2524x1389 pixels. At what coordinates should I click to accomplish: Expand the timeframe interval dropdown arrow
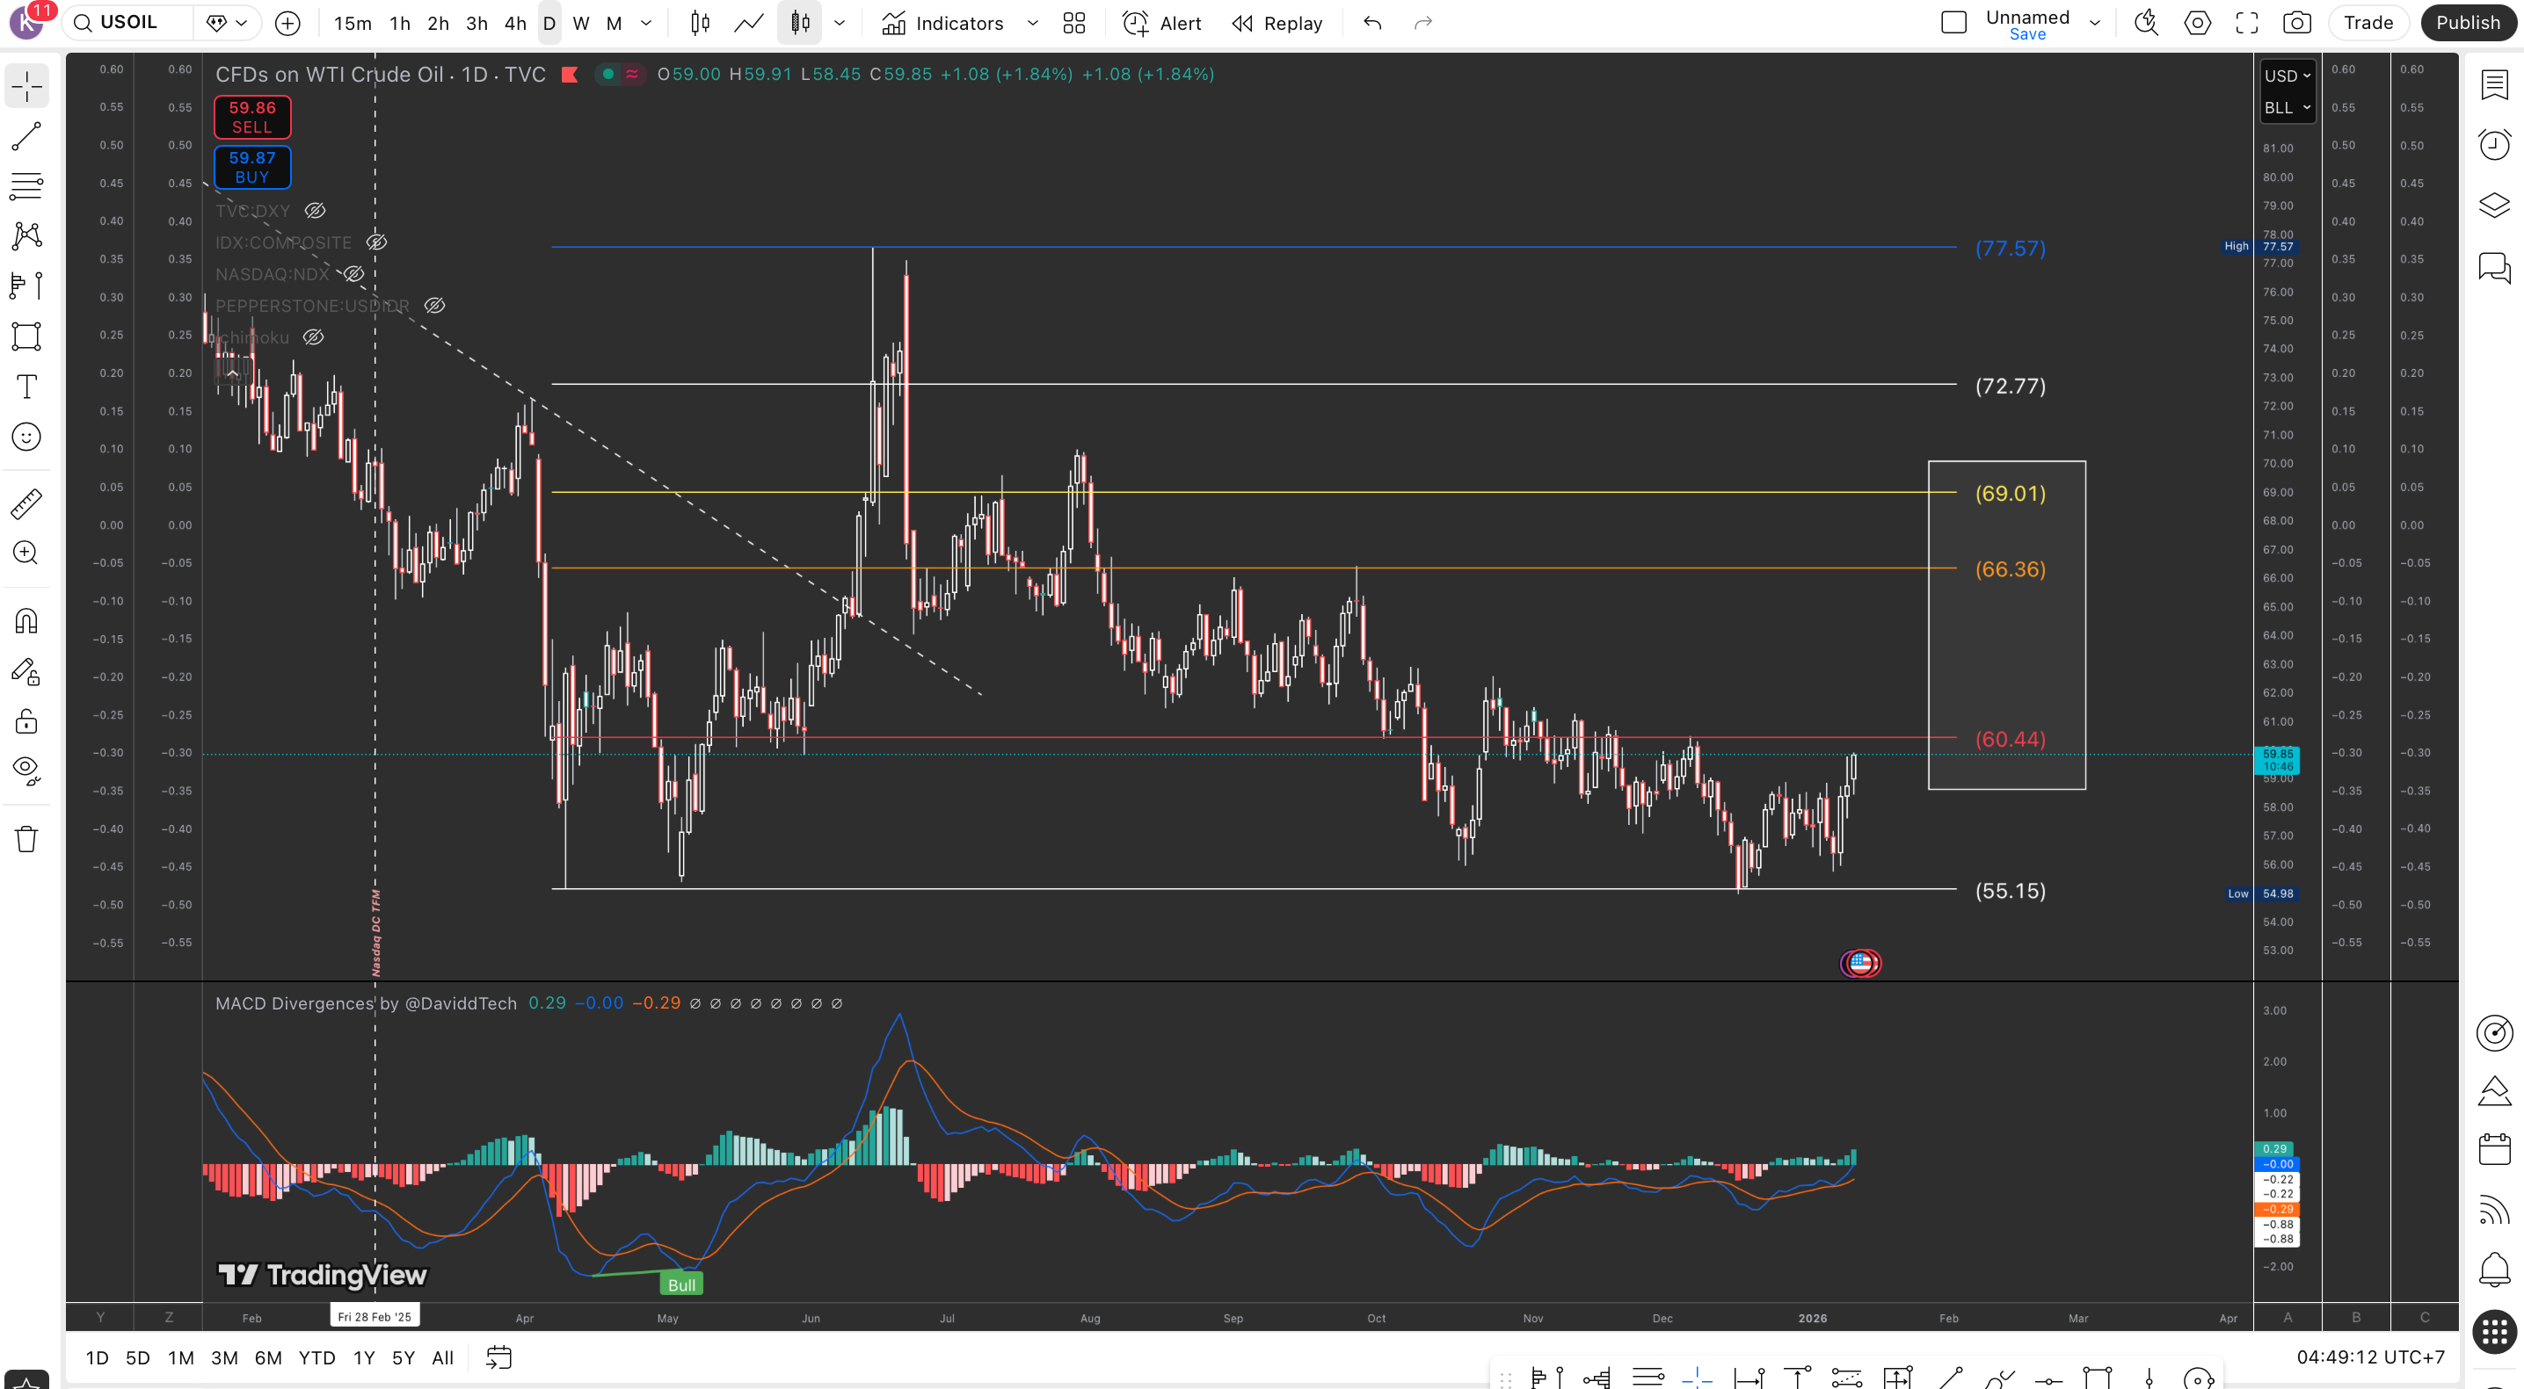click(x=645, y=23)
